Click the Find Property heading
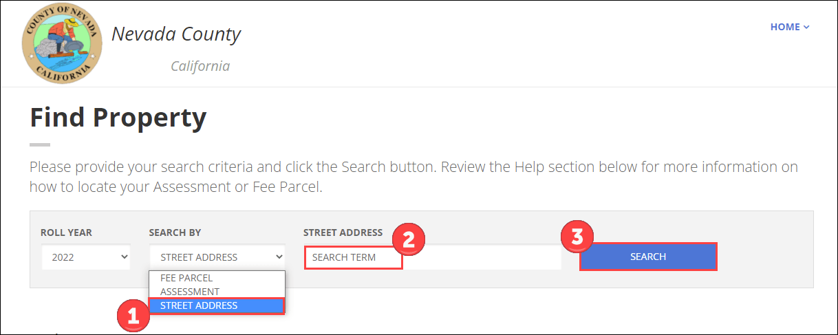The height and width of the screenshot is (335, 838). (x=118, y=118)
